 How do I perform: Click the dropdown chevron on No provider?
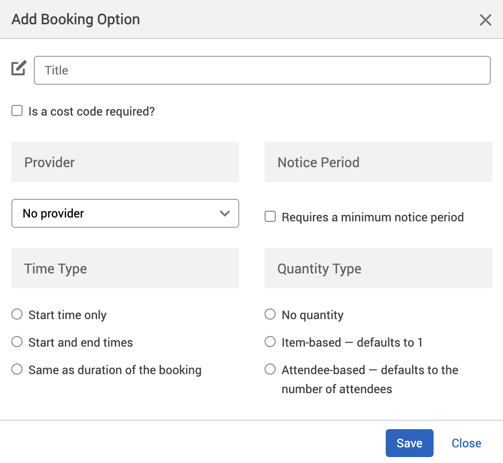[x=225, y=213]
